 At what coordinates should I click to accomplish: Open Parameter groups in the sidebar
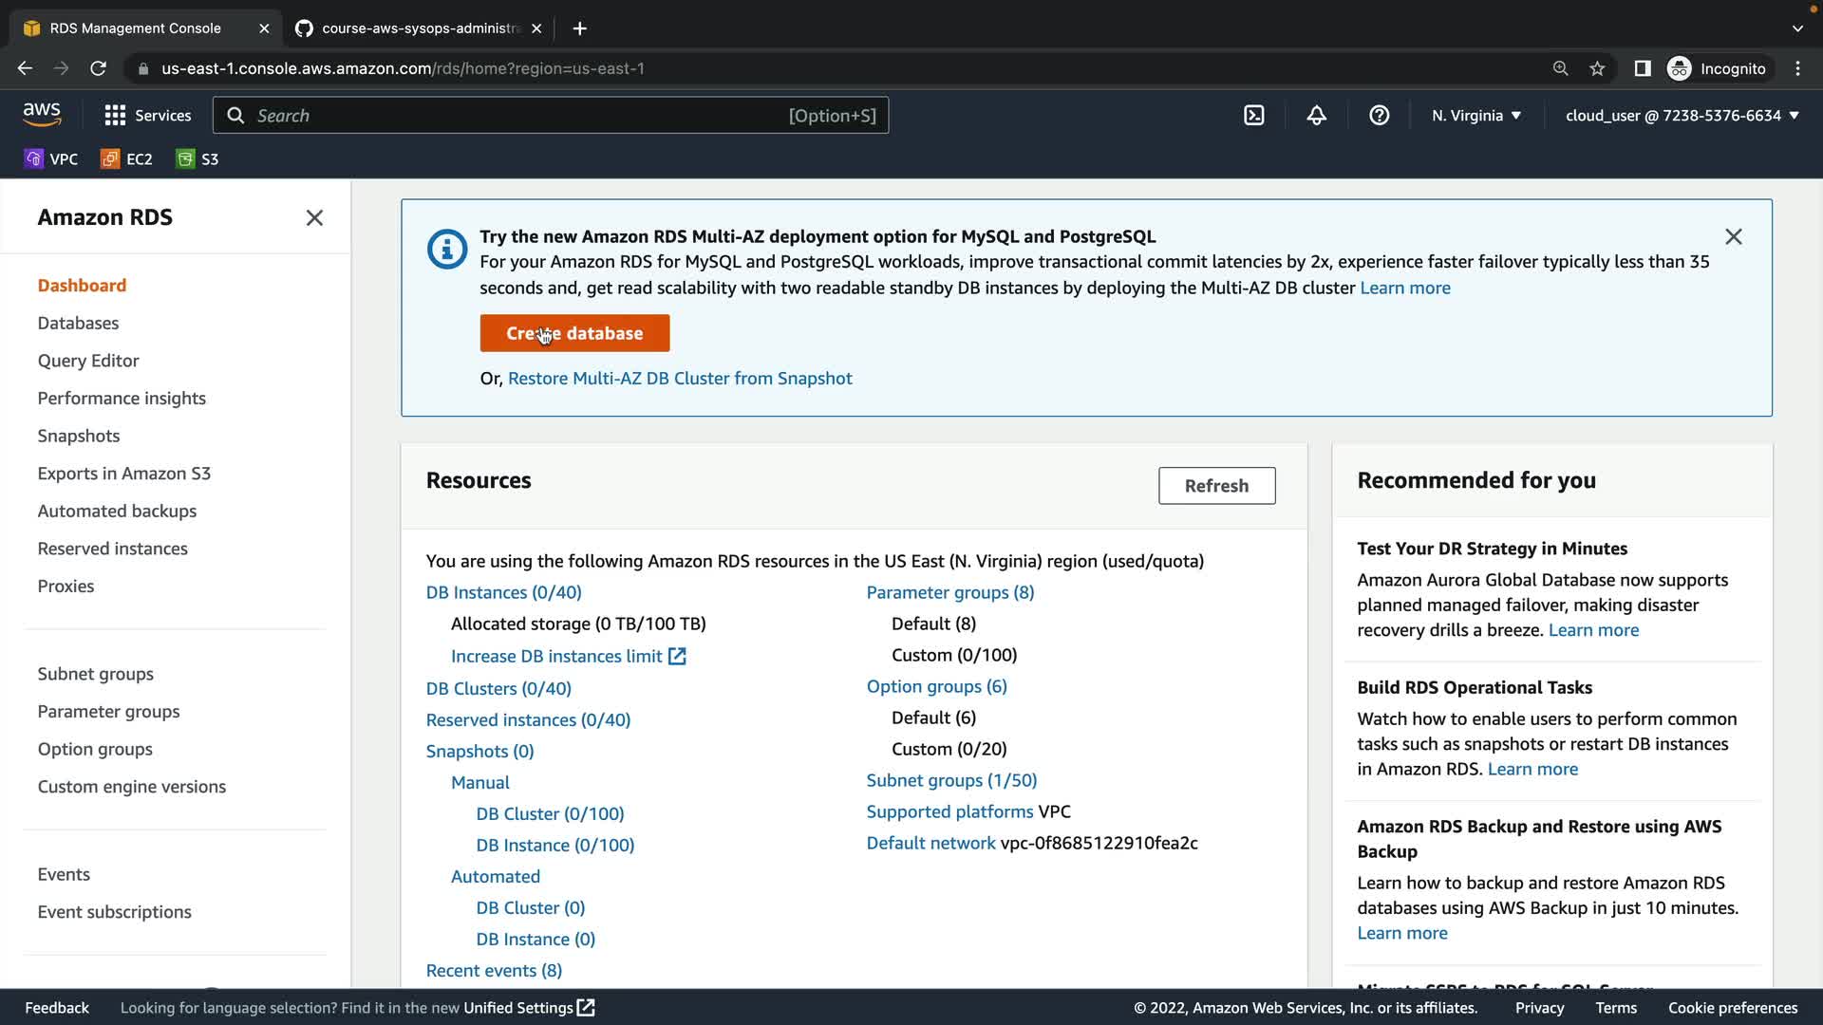[x=108, y=711]
